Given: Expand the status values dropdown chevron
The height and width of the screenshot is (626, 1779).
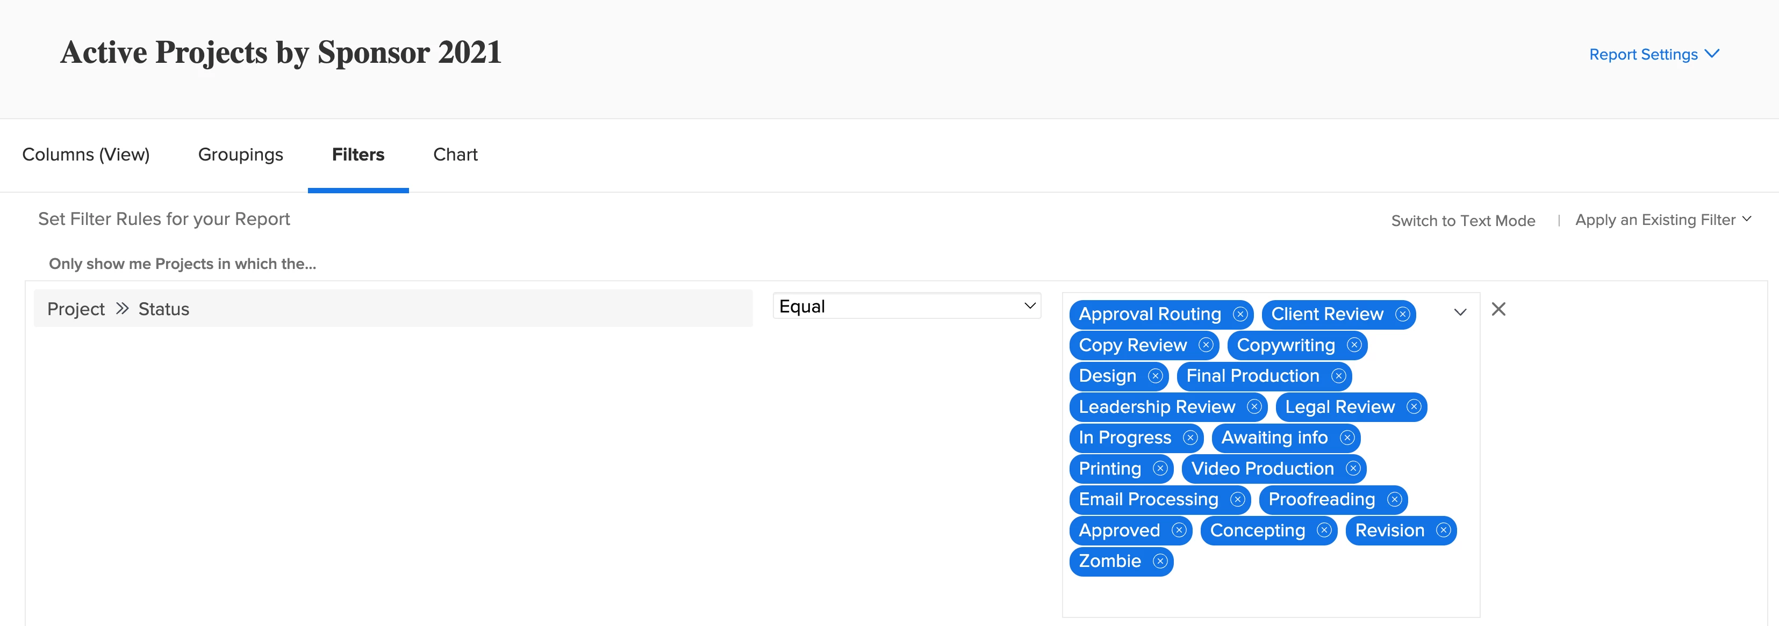Looking at the screenshot, I should pos(1460,312).
